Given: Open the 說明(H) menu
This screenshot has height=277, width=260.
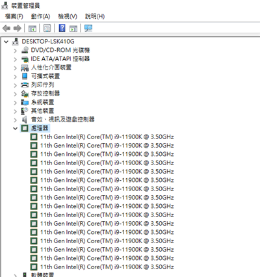Looking at the screenshot, I should click(95, 16).
